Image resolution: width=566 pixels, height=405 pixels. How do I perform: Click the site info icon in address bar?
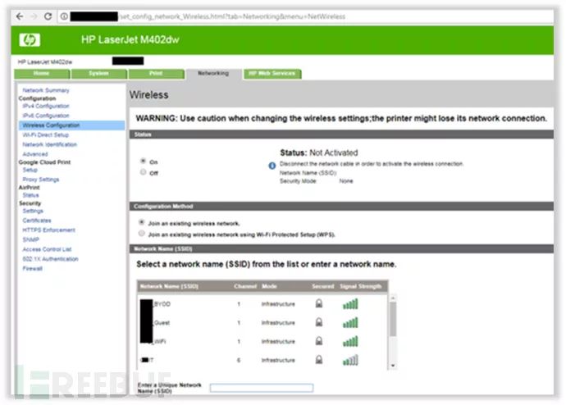(64, 16)
